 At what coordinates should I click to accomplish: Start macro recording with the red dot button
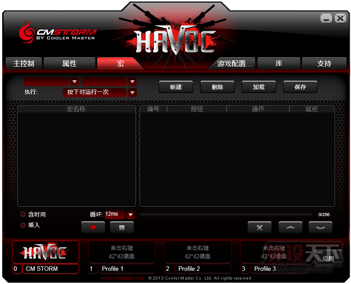[93, 228]
